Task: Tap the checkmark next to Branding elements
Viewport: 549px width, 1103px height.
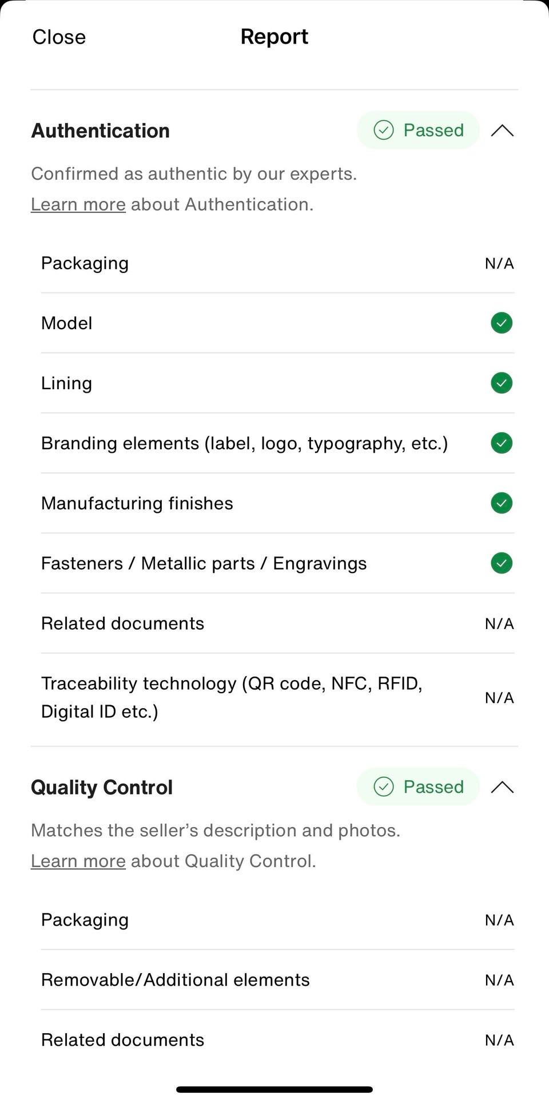Action: click(502, 443)
